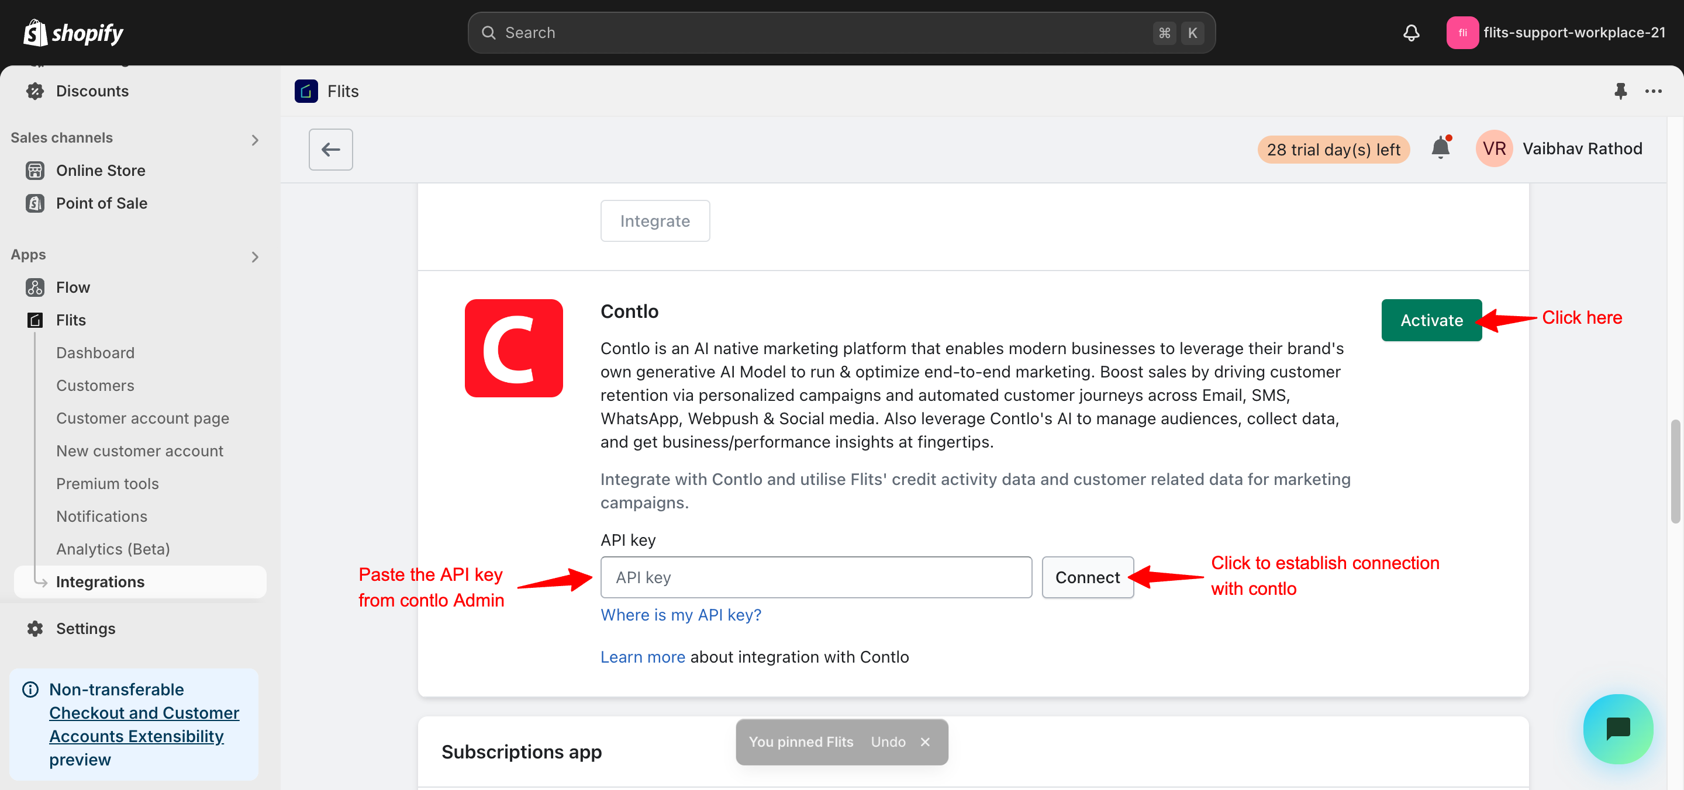Screen dimensions: 1684x790
Task: Go to Integrations in Flits menu
Action: 100,581
